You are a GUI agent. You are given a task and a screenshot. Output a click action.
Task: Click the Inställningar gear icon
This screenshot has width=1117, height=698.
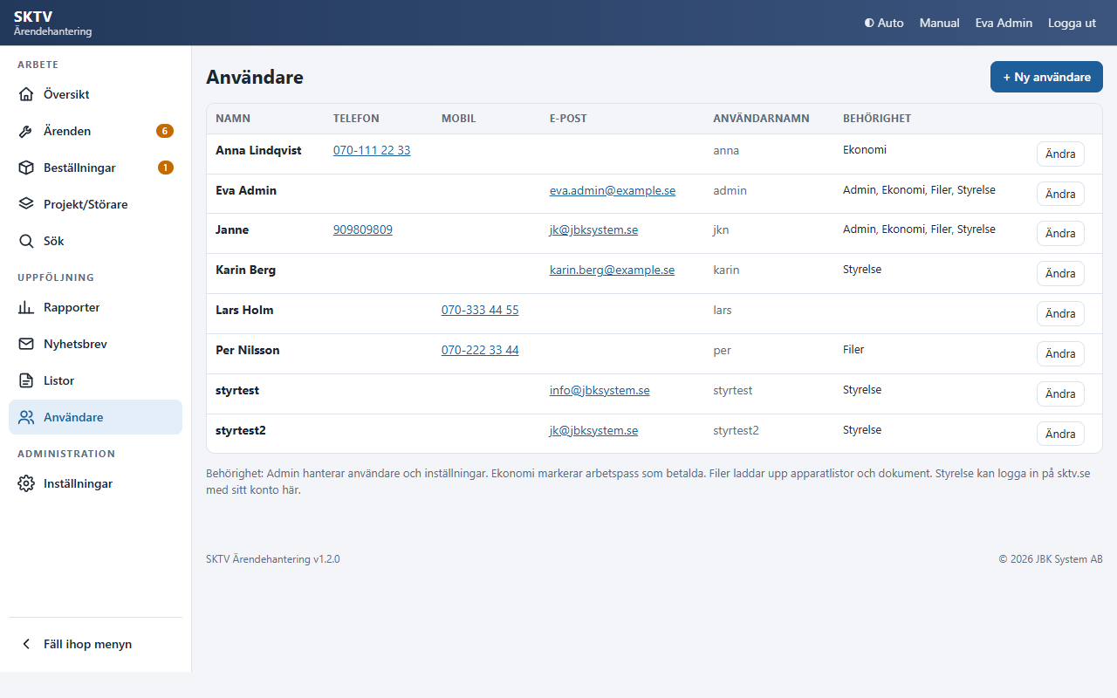coord(26,483)
